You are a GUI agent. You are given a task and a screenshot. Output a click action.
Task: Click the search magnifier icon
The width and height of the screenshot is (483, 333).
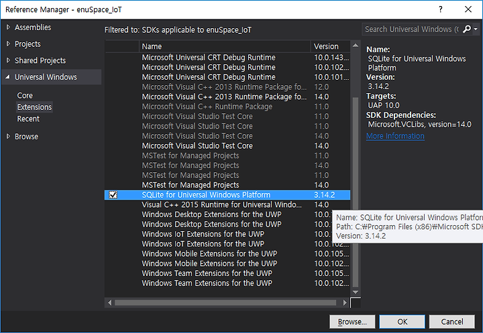[x=467, y=29]
